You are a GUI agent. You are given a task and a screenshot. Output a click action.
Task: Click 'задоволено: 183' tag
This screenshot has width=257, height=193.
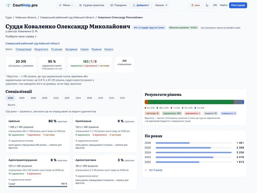coord(172,113)
